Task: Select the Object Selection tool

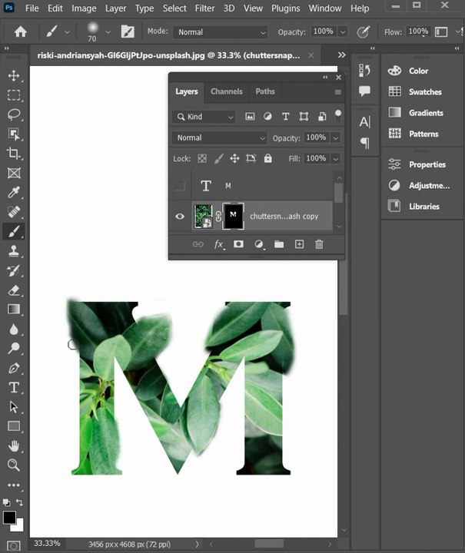Action: click(14, 134)
